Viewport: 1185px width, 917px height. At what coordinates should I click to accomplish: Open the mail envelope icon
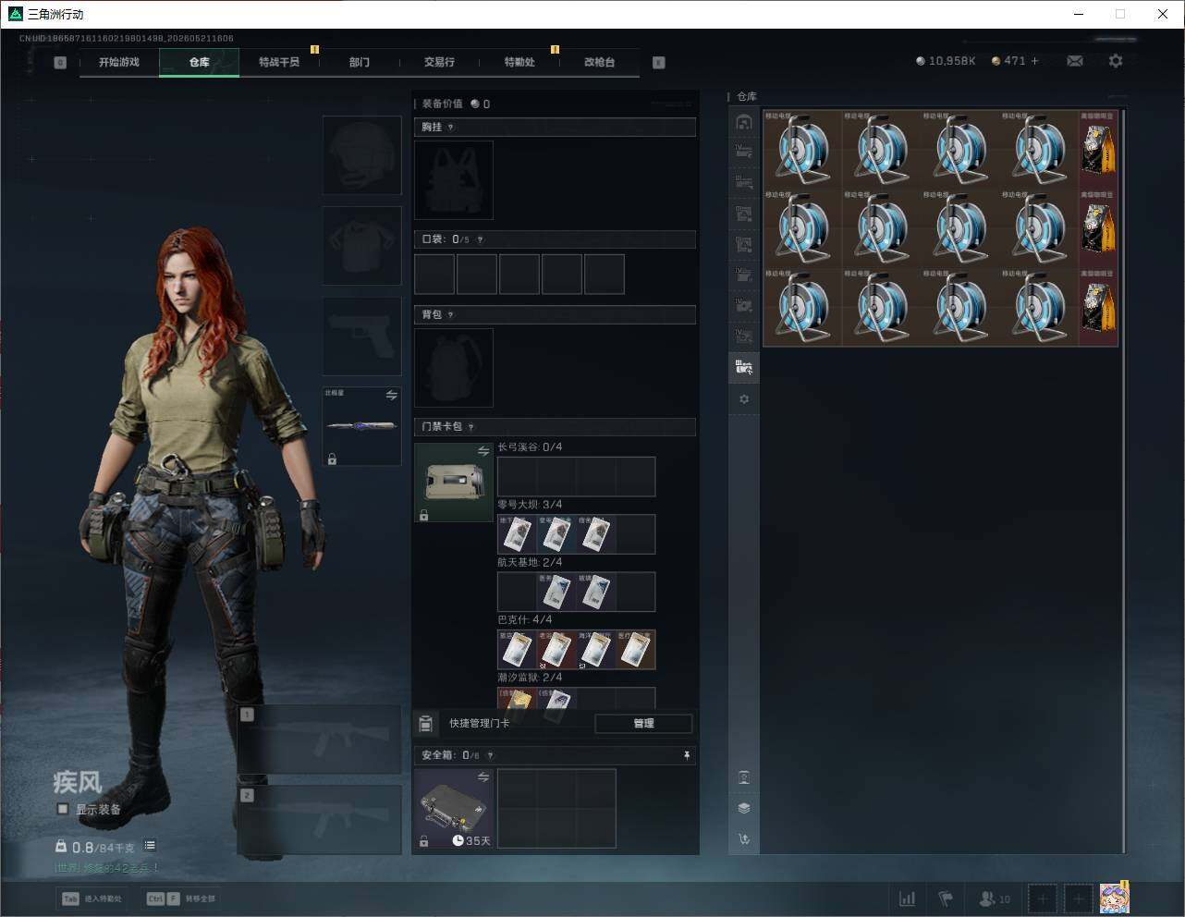click(1075, 61)
